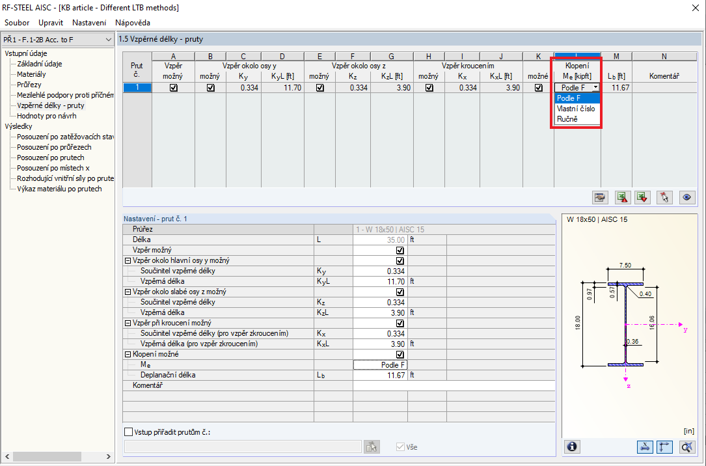Toggle 'Klopení možné' checkbox in settings panel
This screenshot has height=466, width=706.
coord(400,354)
